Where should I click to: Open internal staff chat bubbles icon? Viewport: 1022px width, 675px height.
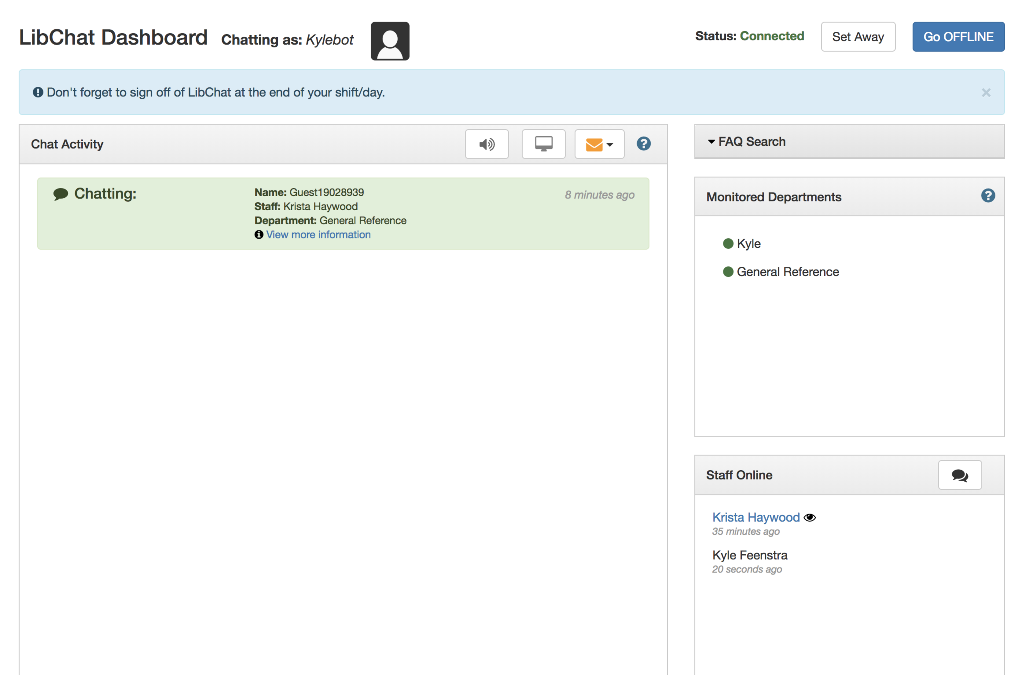(x=959, y=475)
